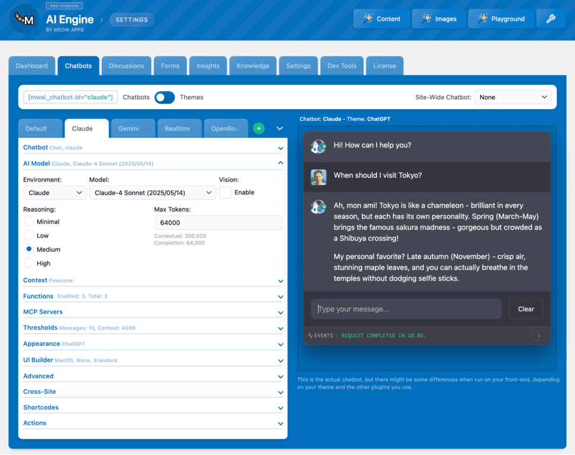Click the Clear button in chat preview

526,309
